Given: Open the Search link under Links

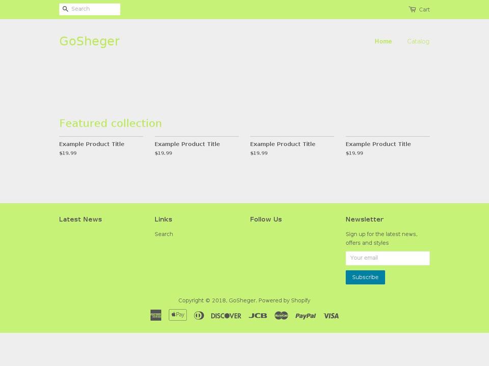Looking at the screenshot, I should pos(164,234).
